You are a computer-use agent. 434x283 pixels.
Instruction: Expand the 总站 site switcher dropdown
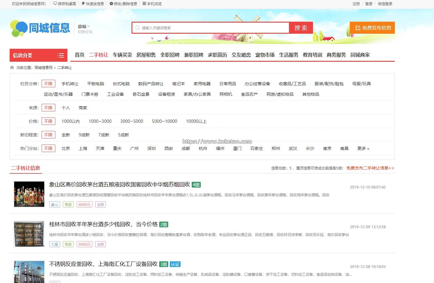[84, 26]
